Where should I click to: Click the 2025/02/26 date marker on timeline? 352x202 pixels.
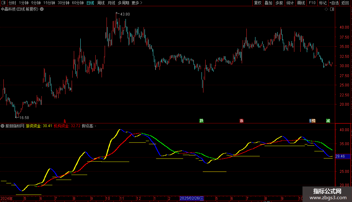(x=192, y=198)
